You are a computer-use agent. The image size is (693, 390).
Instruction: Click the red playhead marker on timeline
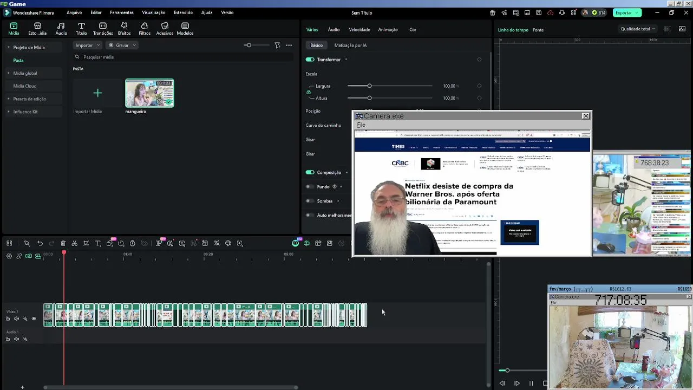[x=64, y=253]
